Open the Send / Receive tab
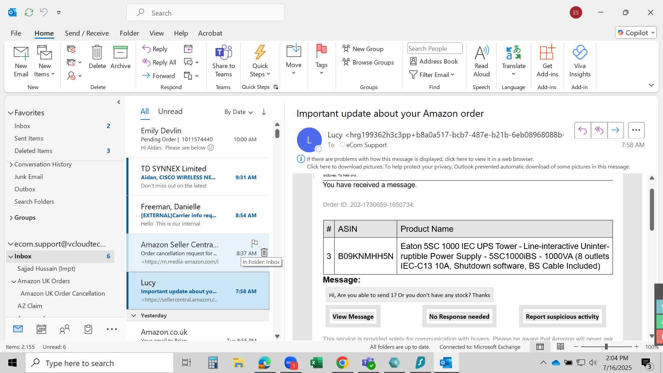The image size is (663, 373). [x=87, y=33]
